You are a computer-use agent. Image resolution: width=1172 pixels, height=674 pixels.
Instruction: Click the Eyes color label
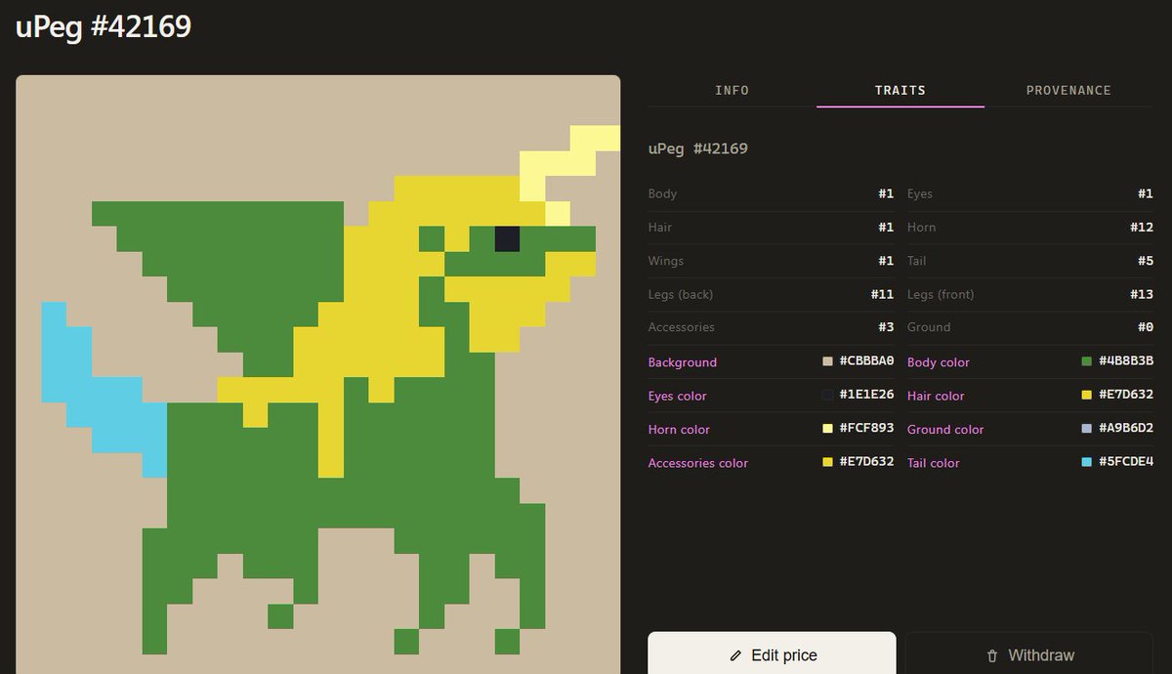click(x=677, y=396)
